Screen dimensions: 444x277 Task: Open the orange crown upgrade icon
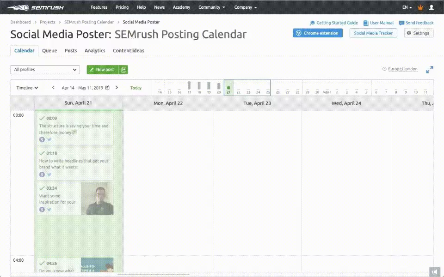(x=420, y=7)
